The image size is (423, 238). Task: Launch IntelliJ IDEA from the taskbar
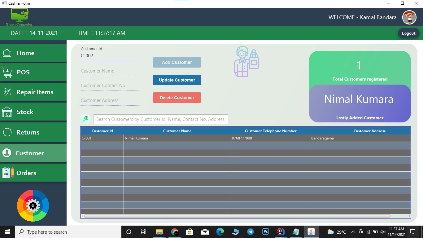point(280,232)
